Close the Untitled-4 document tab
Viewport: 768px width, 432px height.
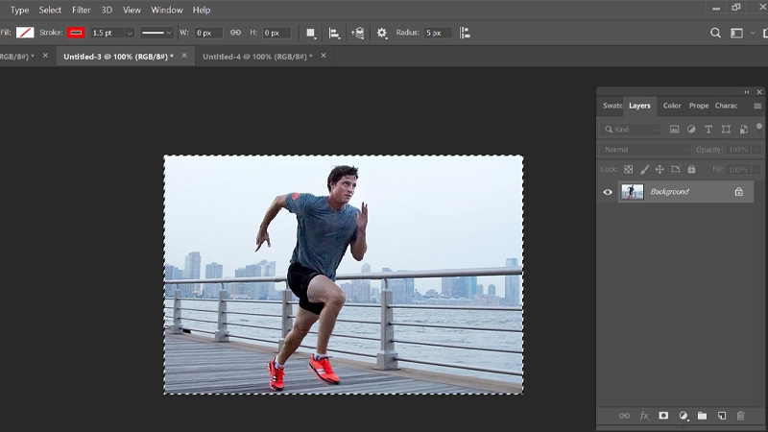click(324, 56)
